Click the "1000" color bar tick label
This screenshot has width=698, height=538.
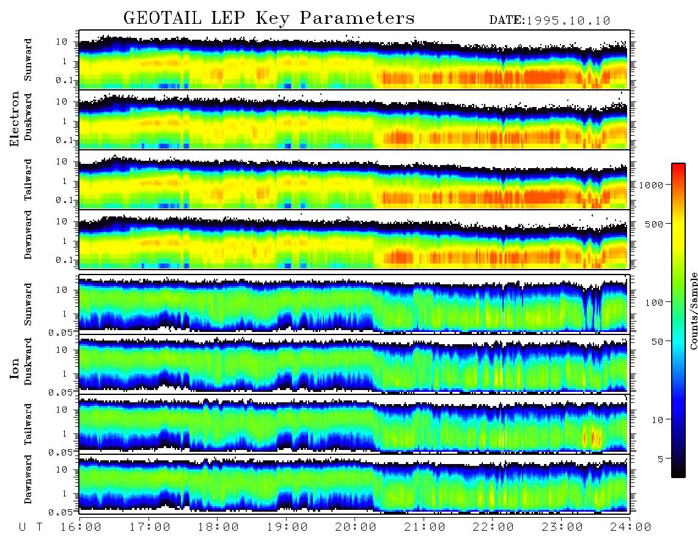[651, 185]
